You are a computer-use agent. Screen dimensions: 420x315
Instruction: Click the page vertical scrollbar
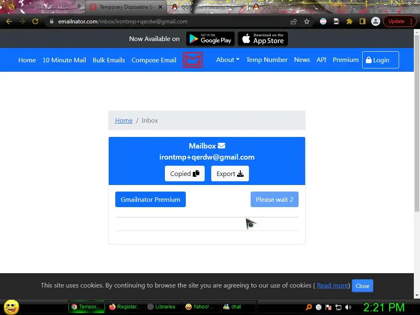point(417,123)
